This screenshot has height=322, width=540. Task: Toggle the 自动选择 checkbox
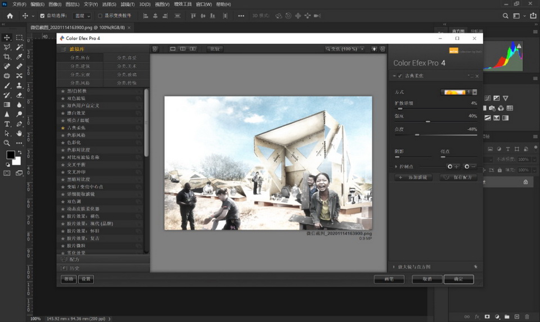pyautogui.click(x=42, y=16)
